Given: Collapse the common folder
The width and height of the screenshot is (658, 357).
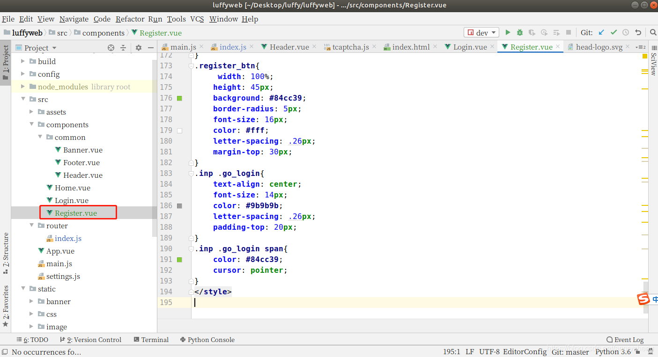Looking at the screenshot, I should [40, 137].
